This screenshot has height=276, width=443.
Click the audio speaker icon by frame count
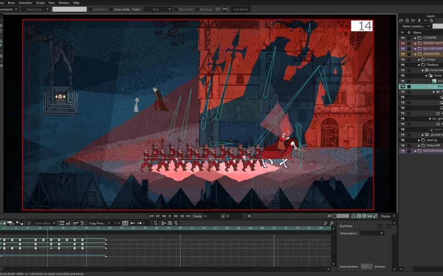point(249,216)
